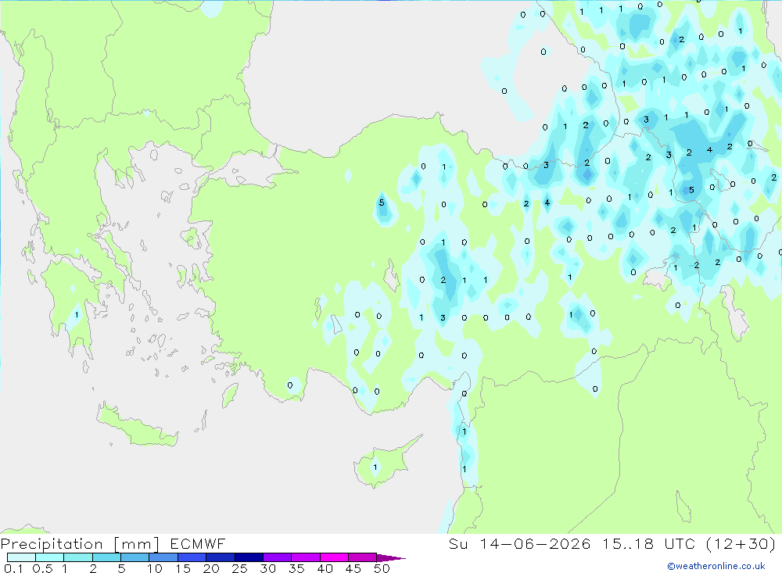Click the value '1' on Cyprus island
Viewport: 782px width, 573px height.
[x=375, y=467]
